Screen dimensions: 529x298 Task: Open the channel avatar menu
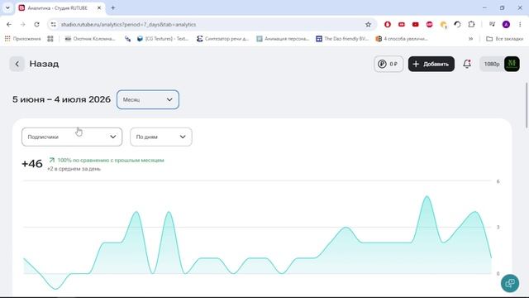pyautogui.click(x=512, y=64)
